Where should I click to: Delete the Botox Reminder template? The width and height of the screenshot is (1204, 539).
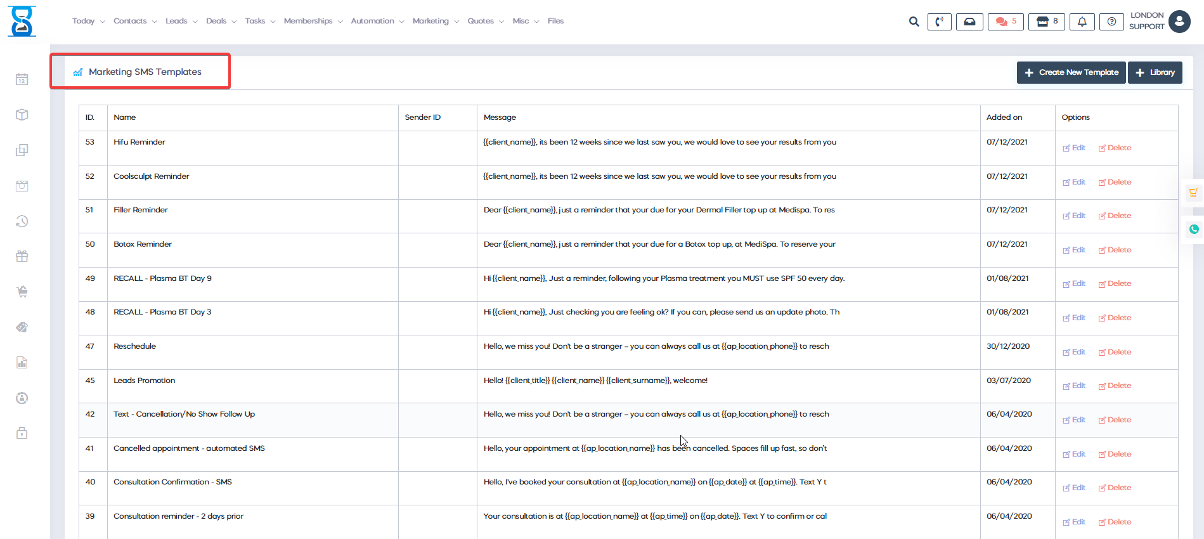click(x=1115, y=250)
